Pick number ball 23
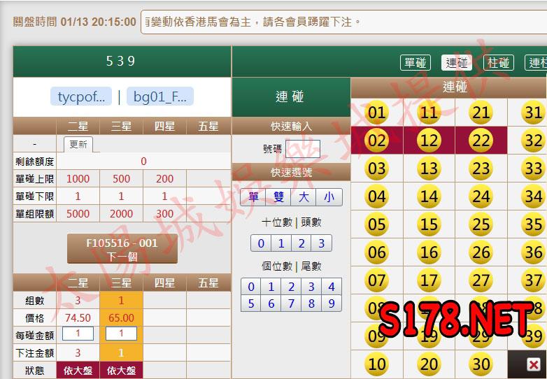 (x=481, y=169)
